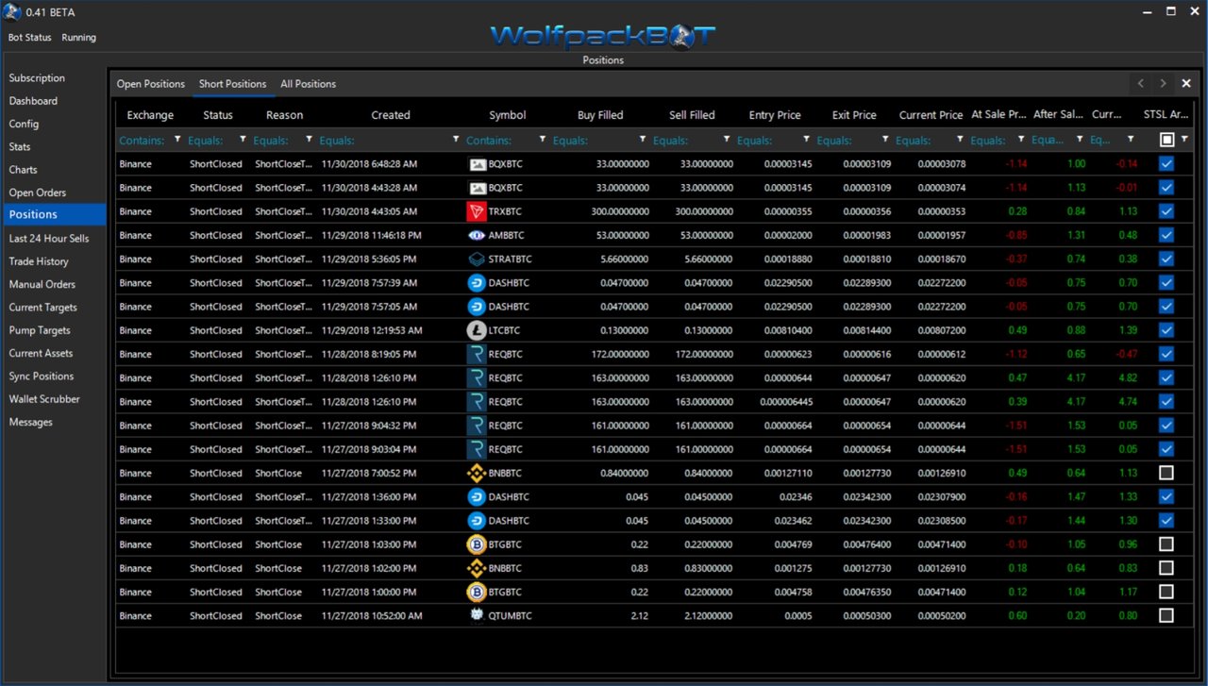Open the Exchange column filter dropdown
The height and width of the screenshot is (686, 1208).
point(176,140)
